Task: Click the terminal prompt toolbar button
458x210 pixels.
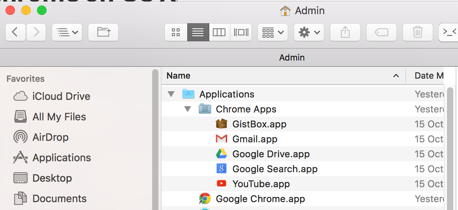Action: [449, 32]
